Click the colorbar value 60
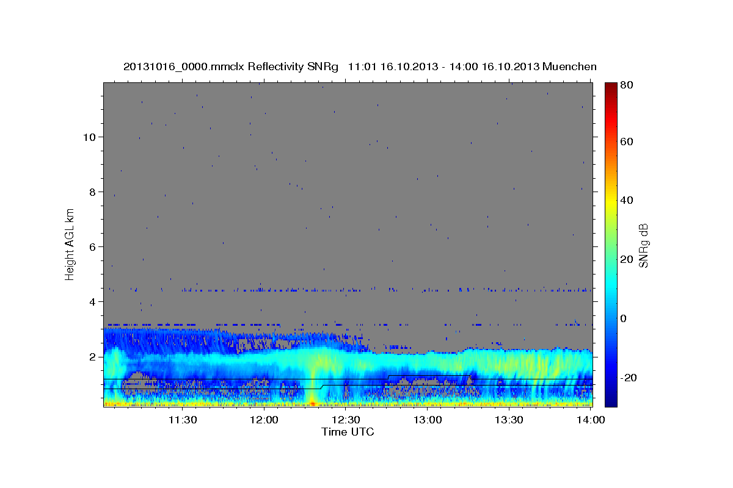Image resolution: width=733 pixels, height=488 pixels. click(x=628, y=142)
